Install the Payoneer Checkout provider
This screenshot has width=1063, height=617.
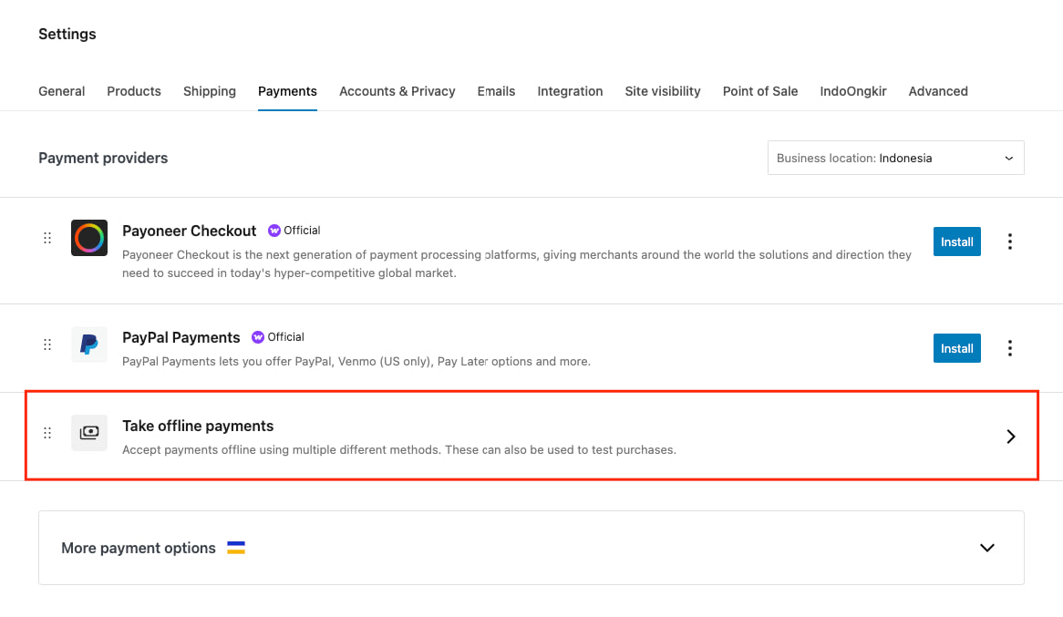956,242
